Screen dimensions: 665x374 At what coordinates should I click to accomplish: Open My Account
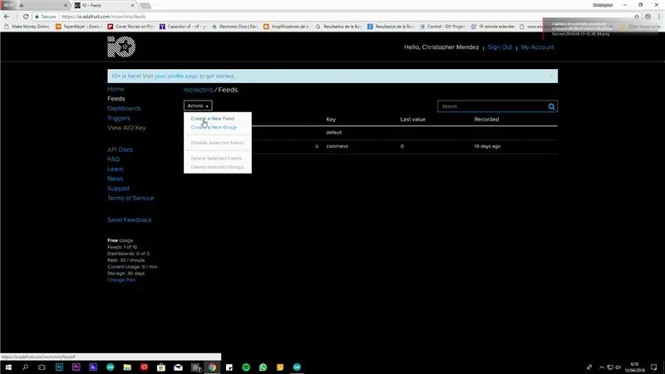pos(537,47)
